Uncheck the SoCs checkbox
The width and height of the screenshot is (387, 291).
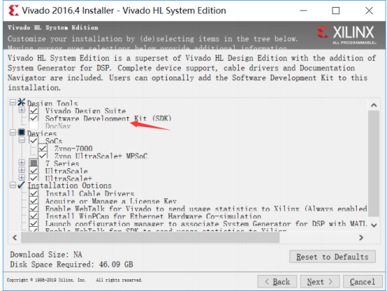[34, 140]
